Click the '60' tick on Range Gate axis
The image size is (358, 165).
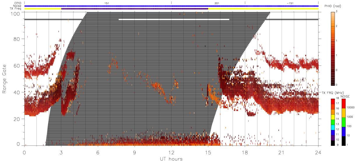pyautogui.click(x=17, y=65)
